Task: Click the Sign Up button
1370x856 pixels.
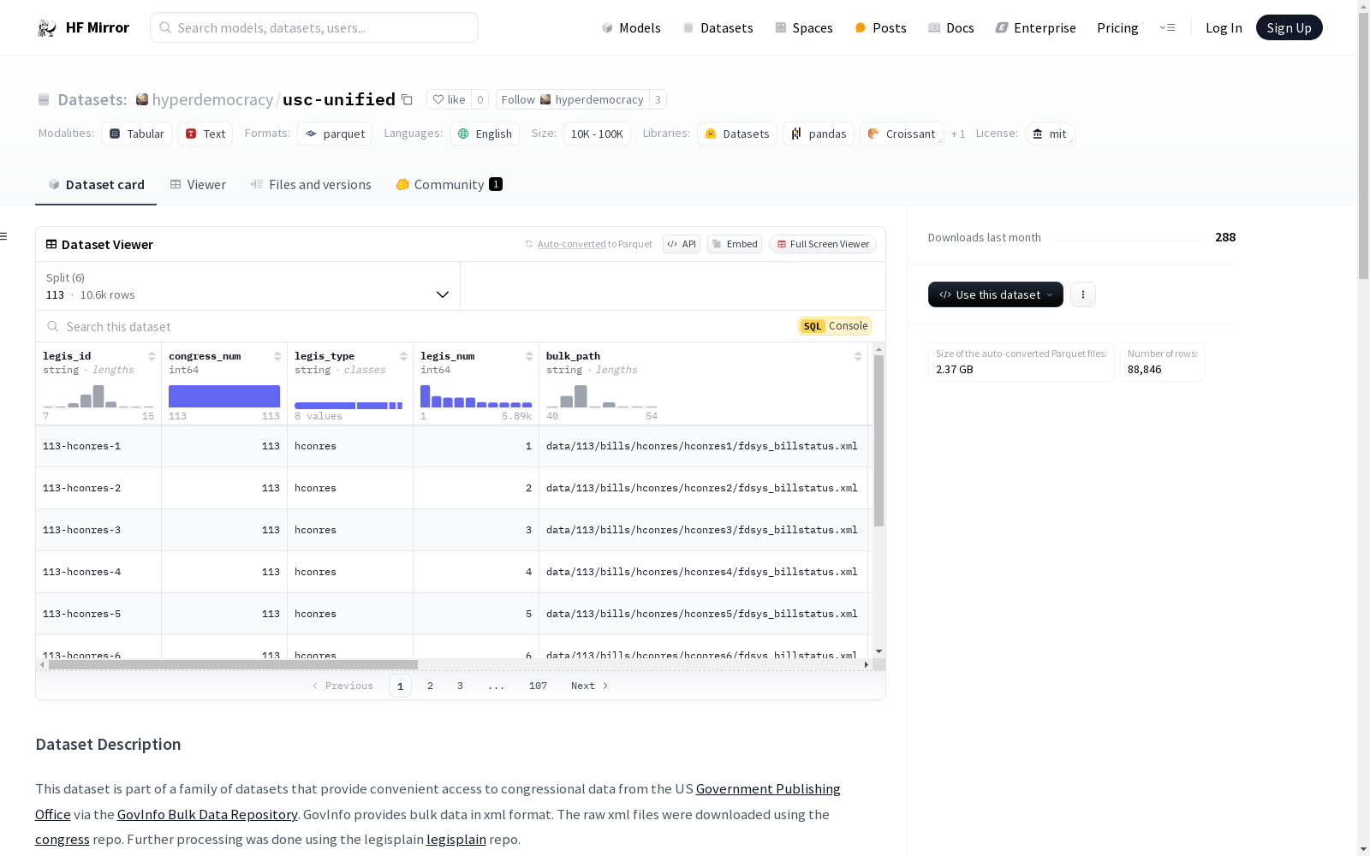Action: click(1289, 27)
